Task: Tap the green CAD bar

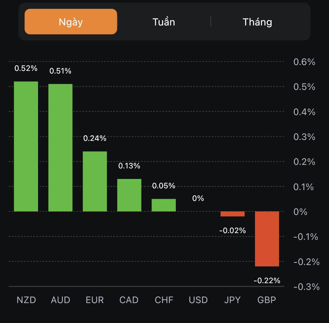Action: pos(129,195)
